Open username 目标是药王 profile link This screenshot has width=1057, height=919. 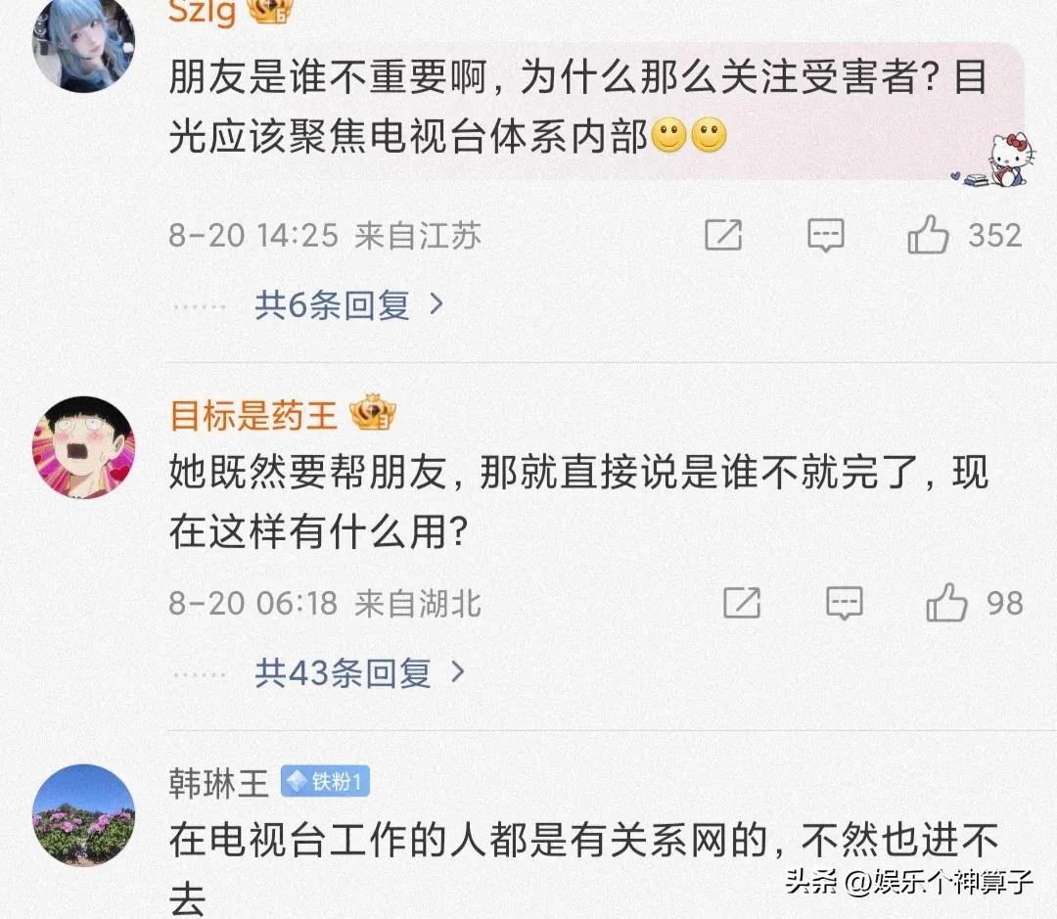pos(253,415)
